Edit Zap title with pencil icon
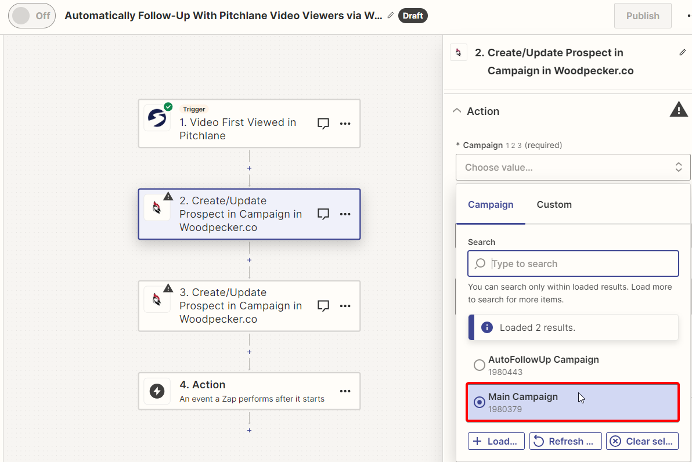 point(391,16)
